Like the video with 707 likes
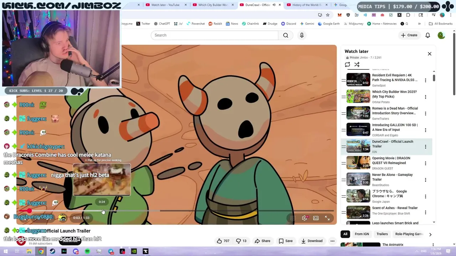Viewport: 456px width, 256px height. point(223,241)
